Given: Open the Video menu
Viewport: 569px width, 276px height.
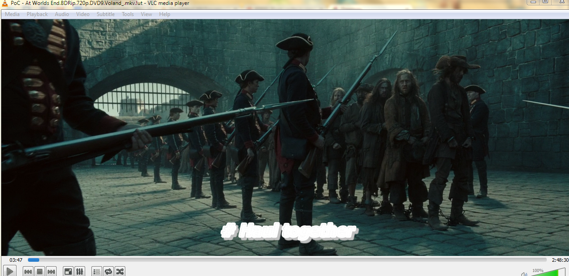Looking at the screenshot, I should 83,14.
